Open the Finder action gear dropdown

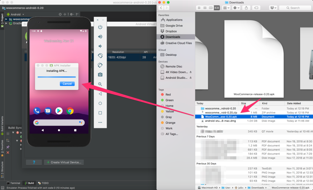click(236, 8)
